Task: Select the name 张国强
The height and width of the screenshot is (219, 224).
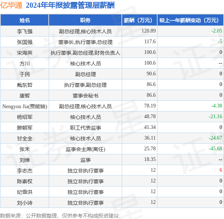Action: click(25, 42)
